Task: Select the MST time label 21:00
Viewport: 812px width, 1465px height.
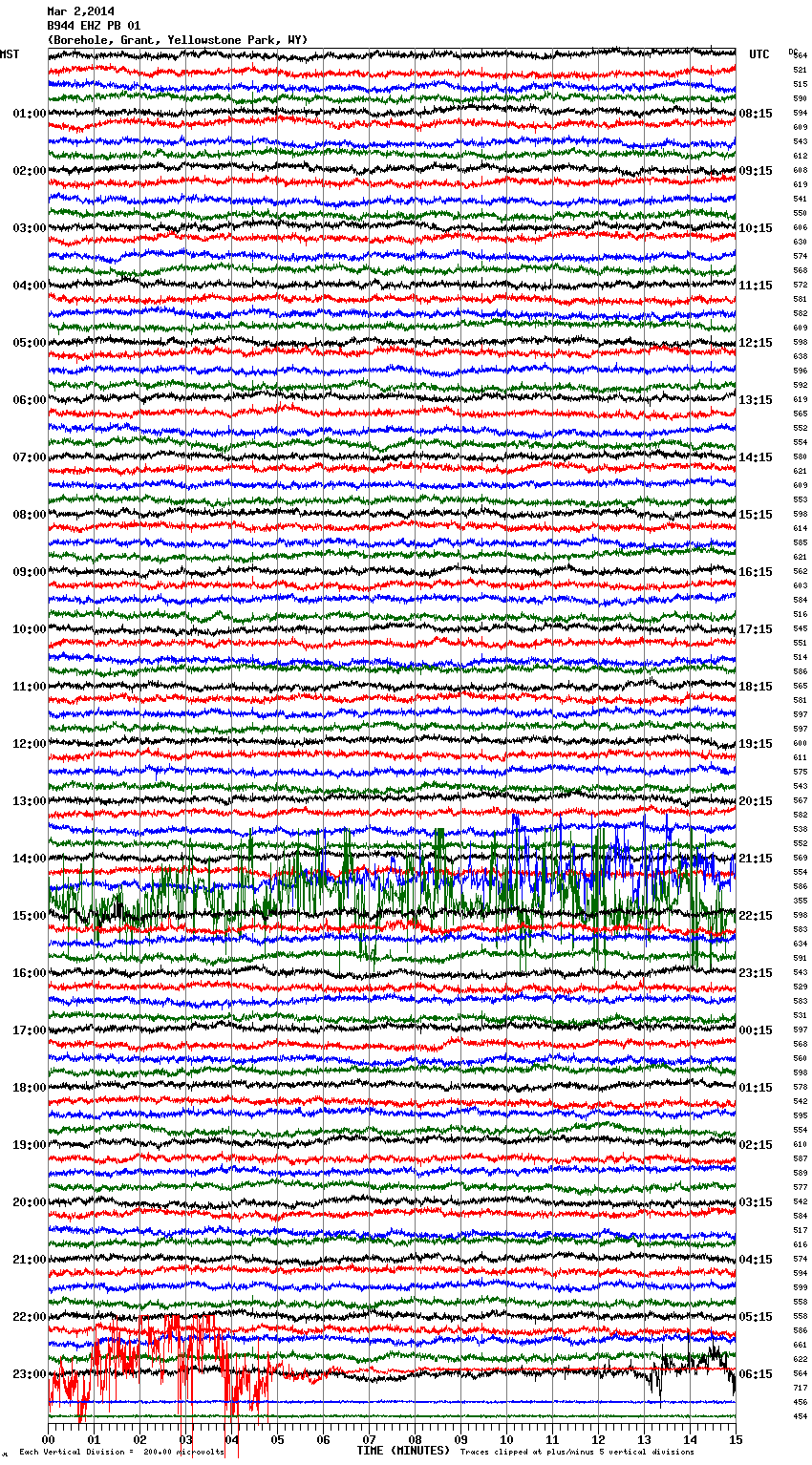Action: [30, 1260]
